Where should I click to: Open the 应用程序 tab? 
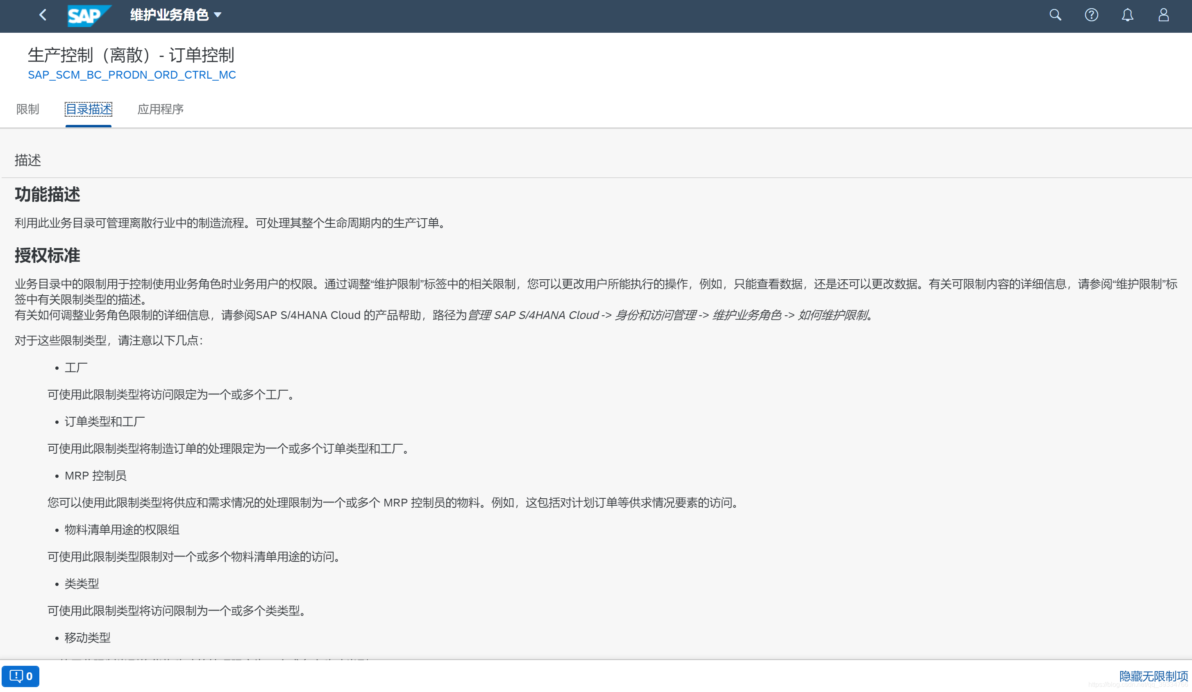coord(160,109)
